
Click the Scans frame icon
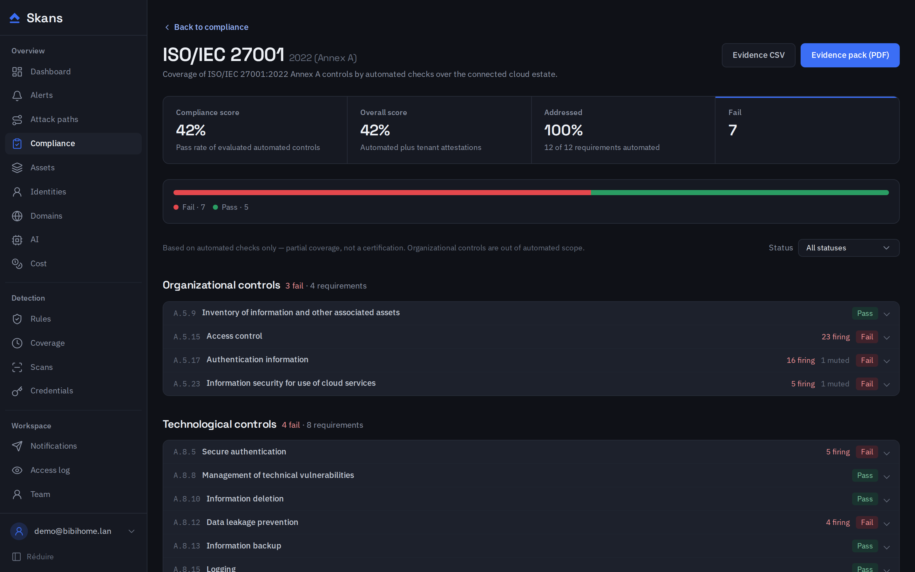pyautogui.click(x=17, y=367)
